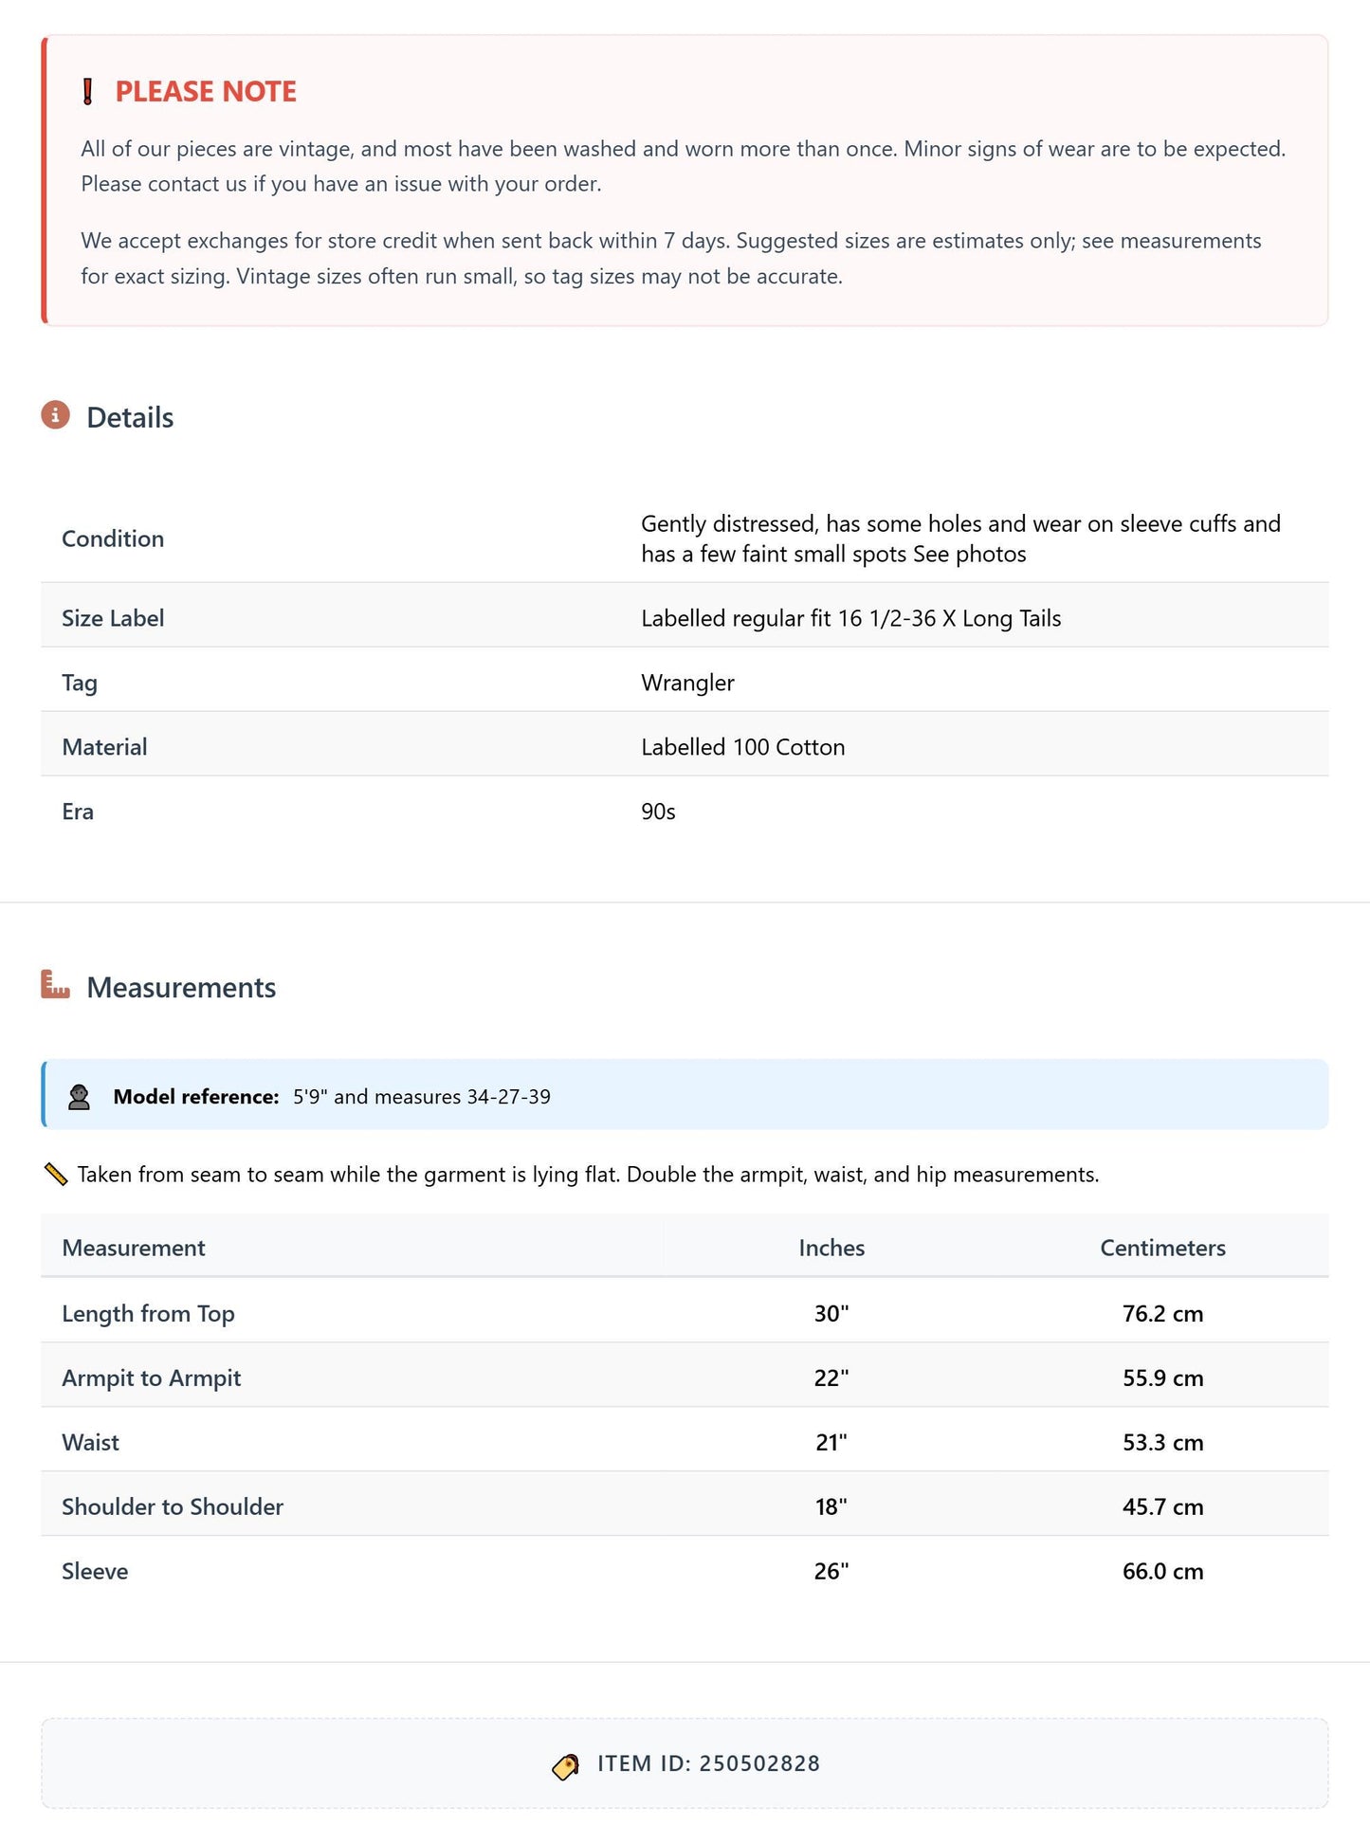The height and width of the screenshot is (1843, 1370).
Task: Click the ITEM ID 250502828 text
Action: 708,1763
